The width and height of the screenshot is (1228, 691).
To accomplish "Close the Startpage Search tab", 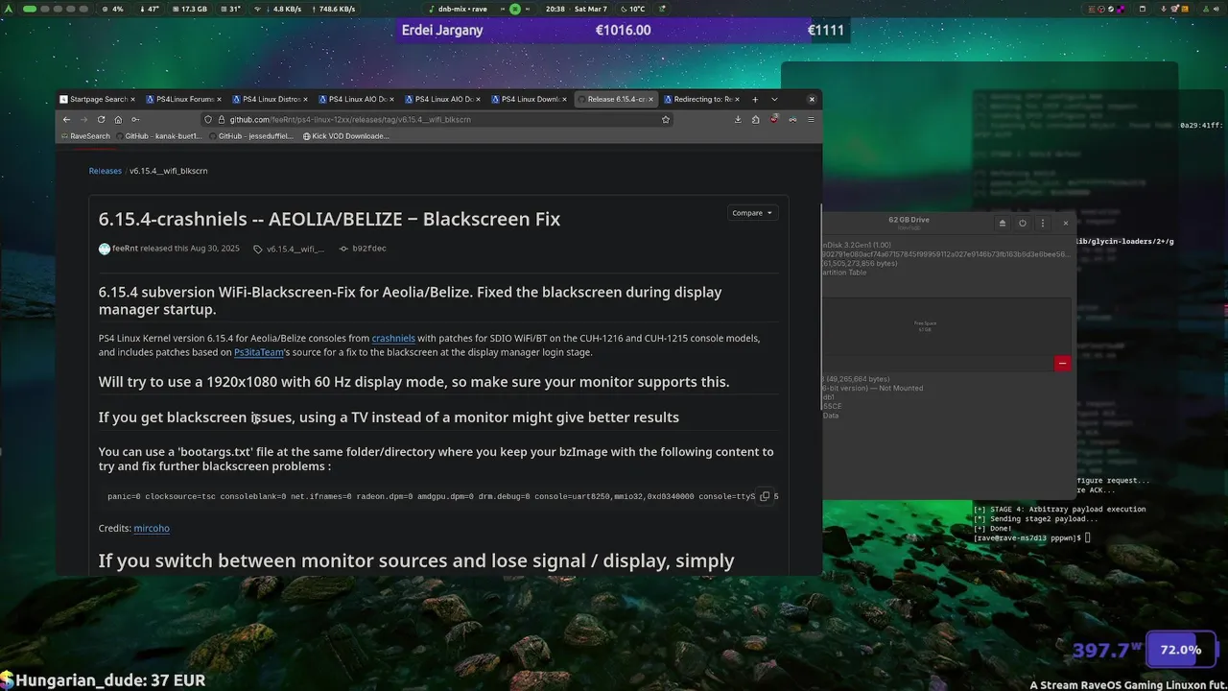I will (x=133, y=99).
